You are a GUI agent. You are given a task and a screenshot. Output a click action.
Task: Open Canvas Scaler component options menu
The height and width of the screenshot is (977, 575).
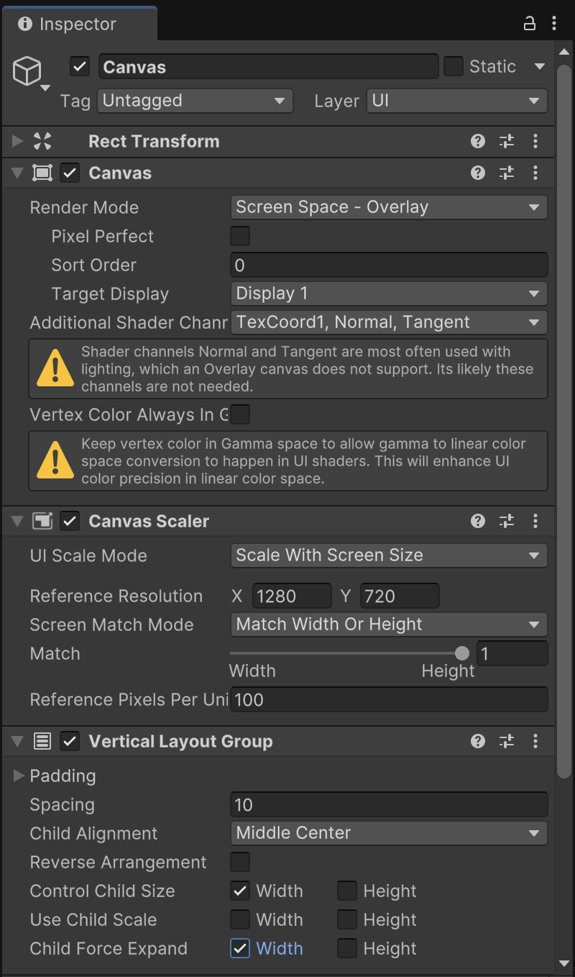535,521
